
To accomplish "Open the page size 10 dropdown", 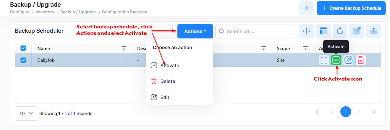I will 26,113.
